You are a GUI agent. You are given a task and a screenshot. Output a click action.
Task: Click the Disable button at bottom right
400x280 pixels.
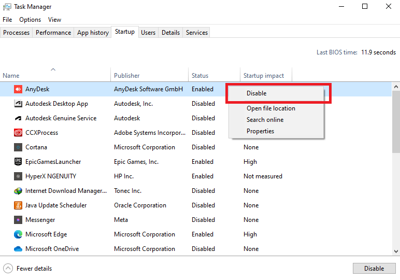pos(374,269)
